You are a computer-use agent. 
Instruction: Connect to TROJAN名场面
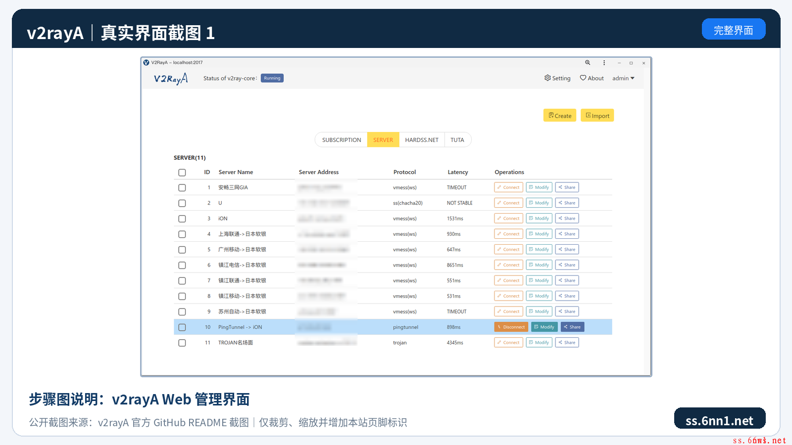[508, 342]
